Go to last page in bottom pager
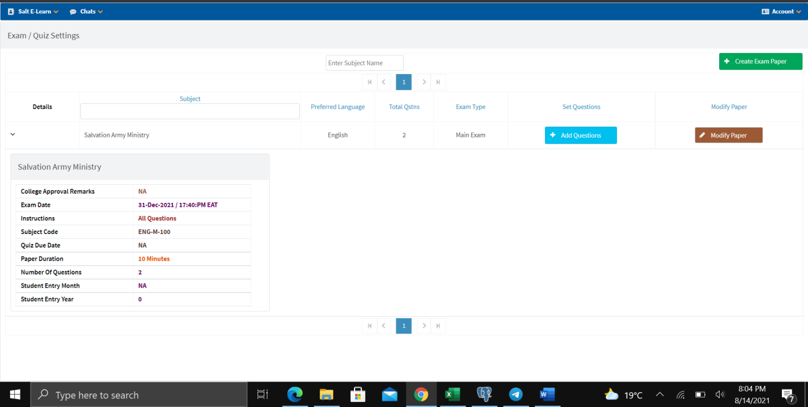 [438, 325]
